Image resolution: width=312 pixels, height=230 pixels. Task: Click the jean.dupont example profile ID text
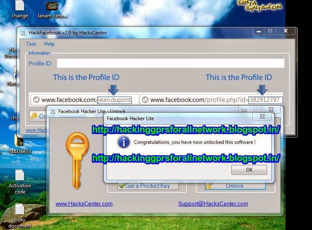pos(114,100)
